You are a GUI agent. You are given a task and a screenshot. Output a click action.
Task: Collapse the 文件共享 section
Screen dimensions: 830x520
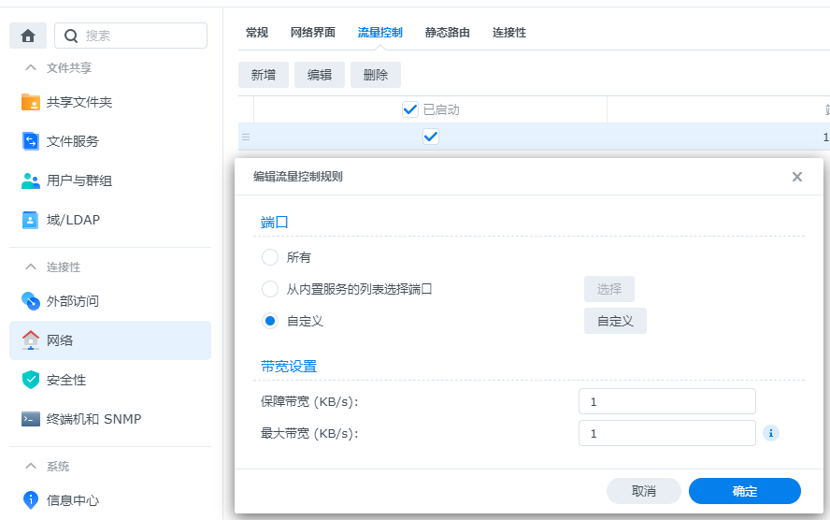tap(31, 68)
